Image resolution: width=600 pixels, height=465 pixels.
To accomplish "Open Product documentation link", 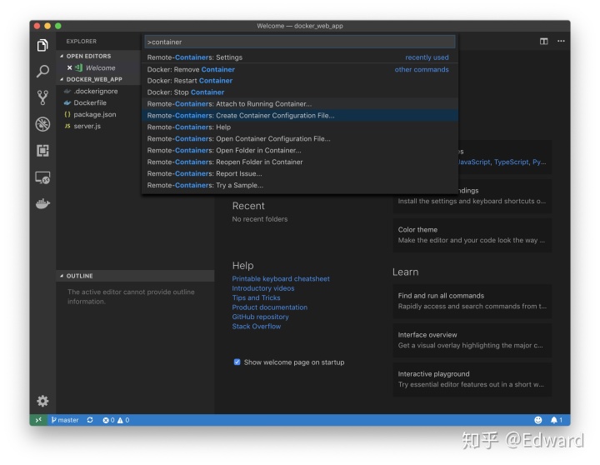I will click(269, 307).
